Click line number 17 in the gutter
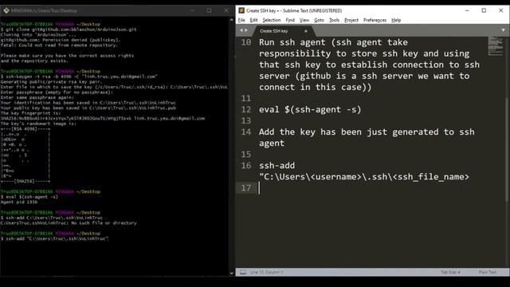This screenshot has width=510, height=287. pos(246,188)
